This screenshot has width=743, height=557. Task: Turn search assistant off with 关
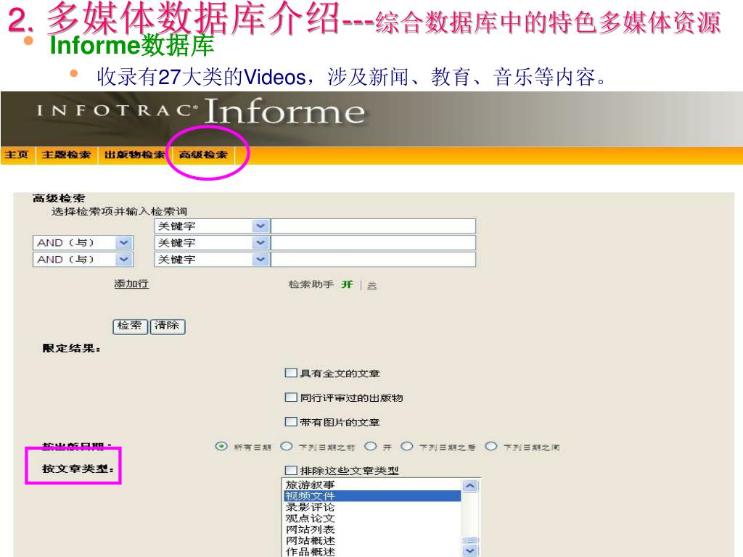click(x=372, y=285)
